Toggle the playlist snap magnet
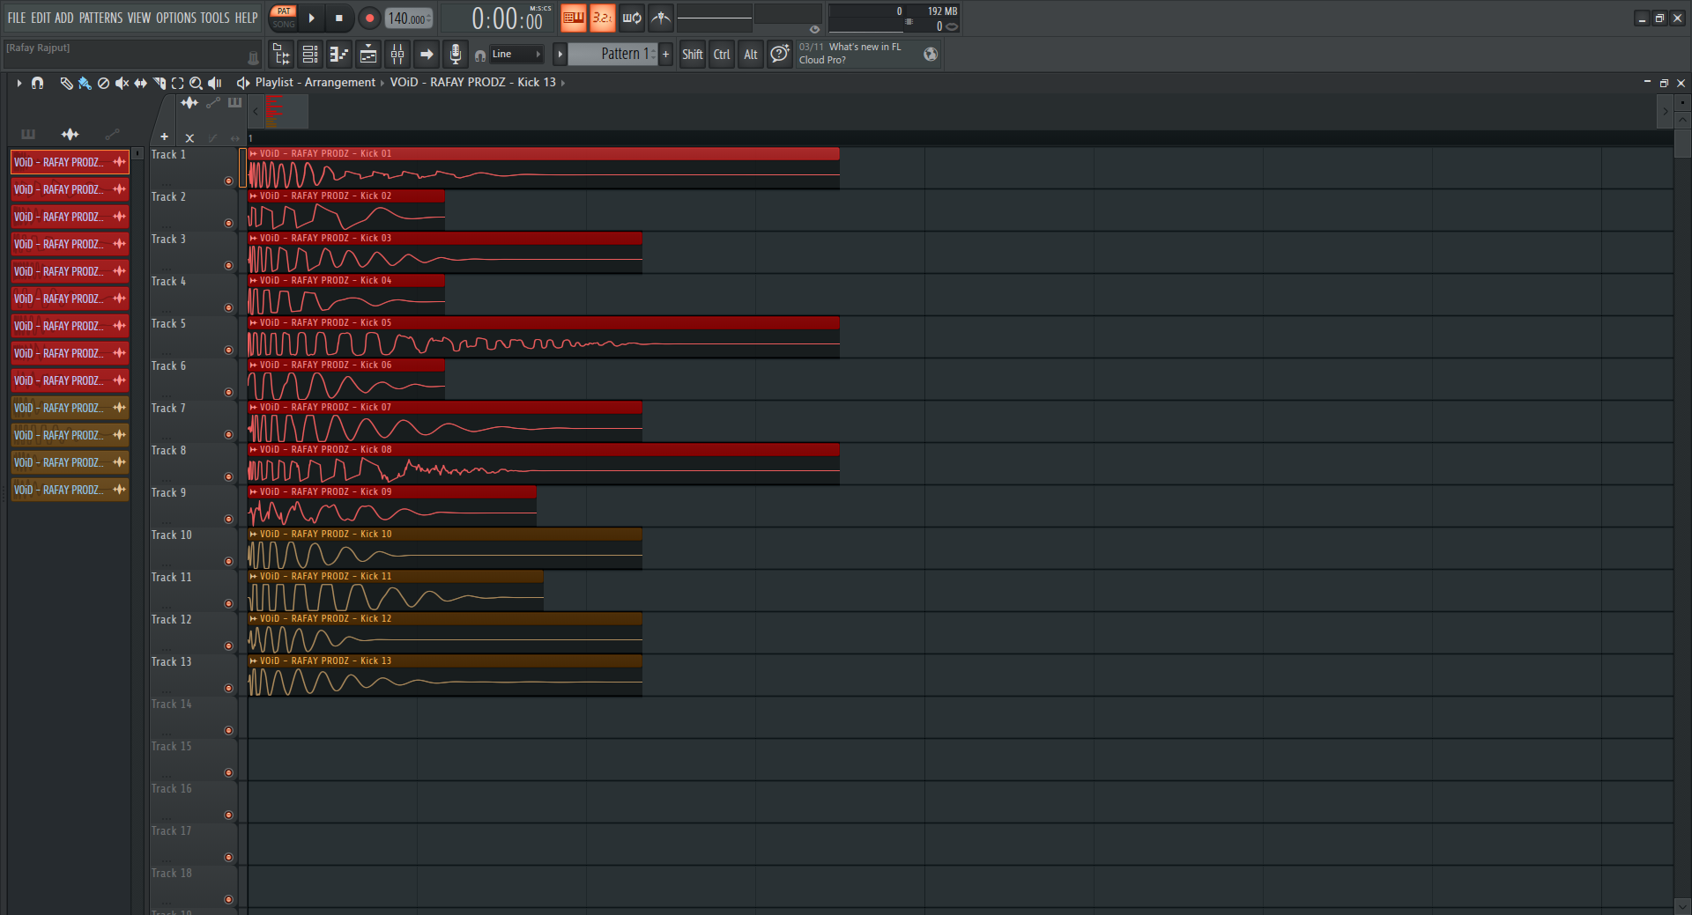The height and width of the screenshot is (915, 1692). click(x=37, y=83)
